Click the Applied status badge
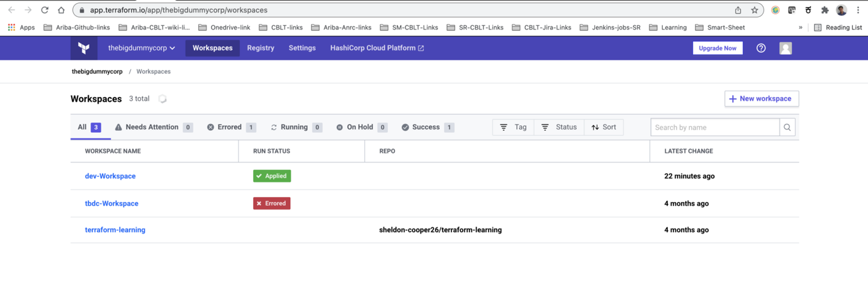Viewport: 868px width, 299px height. pos(272,176)
